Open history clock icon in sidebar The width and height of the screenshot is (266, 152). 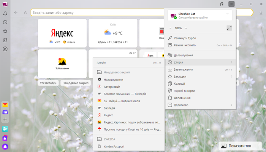point(5,22)
